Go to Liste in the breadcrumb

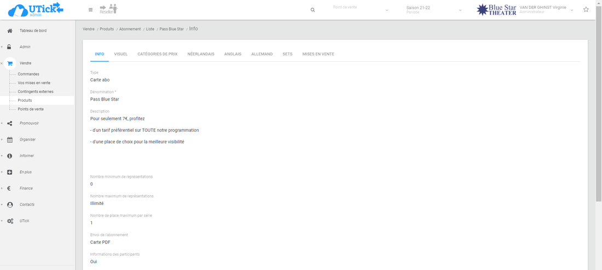coord(150,29)
